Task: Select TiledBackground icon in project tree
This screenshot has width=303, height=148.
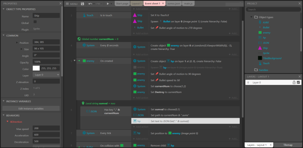Action: point(260,58)
